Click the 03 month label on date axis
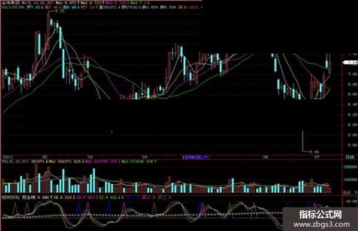The width and height of the screenshot is (358, 231). (91, 157)
